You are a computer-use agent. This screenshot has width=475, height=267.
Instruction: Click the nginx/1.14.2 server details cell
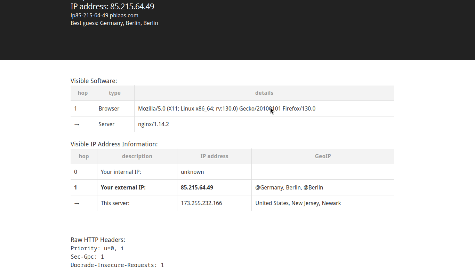tap(153, 124)
